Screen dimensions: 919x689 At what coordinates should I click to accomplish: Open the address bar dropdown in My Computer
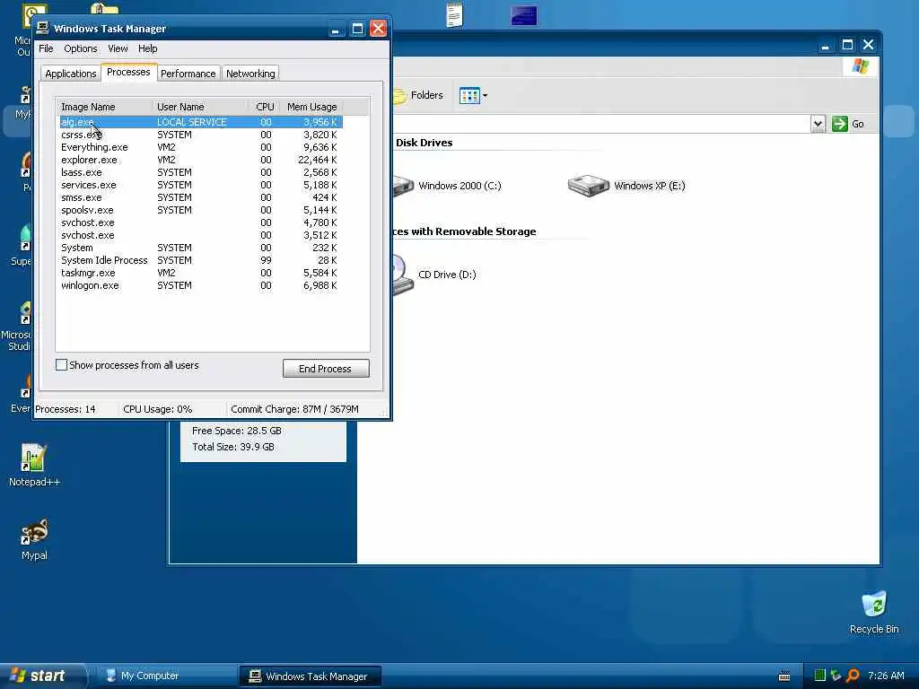[x=818, y=124]
